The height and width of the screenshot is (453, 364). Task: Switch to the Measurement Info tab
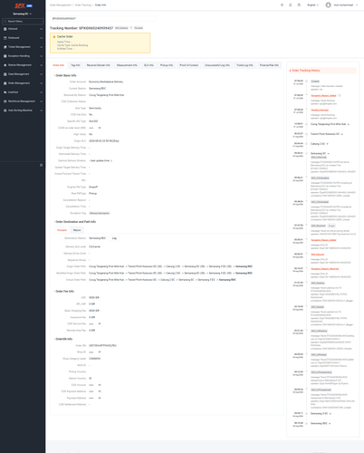click(x=127, y=65)
